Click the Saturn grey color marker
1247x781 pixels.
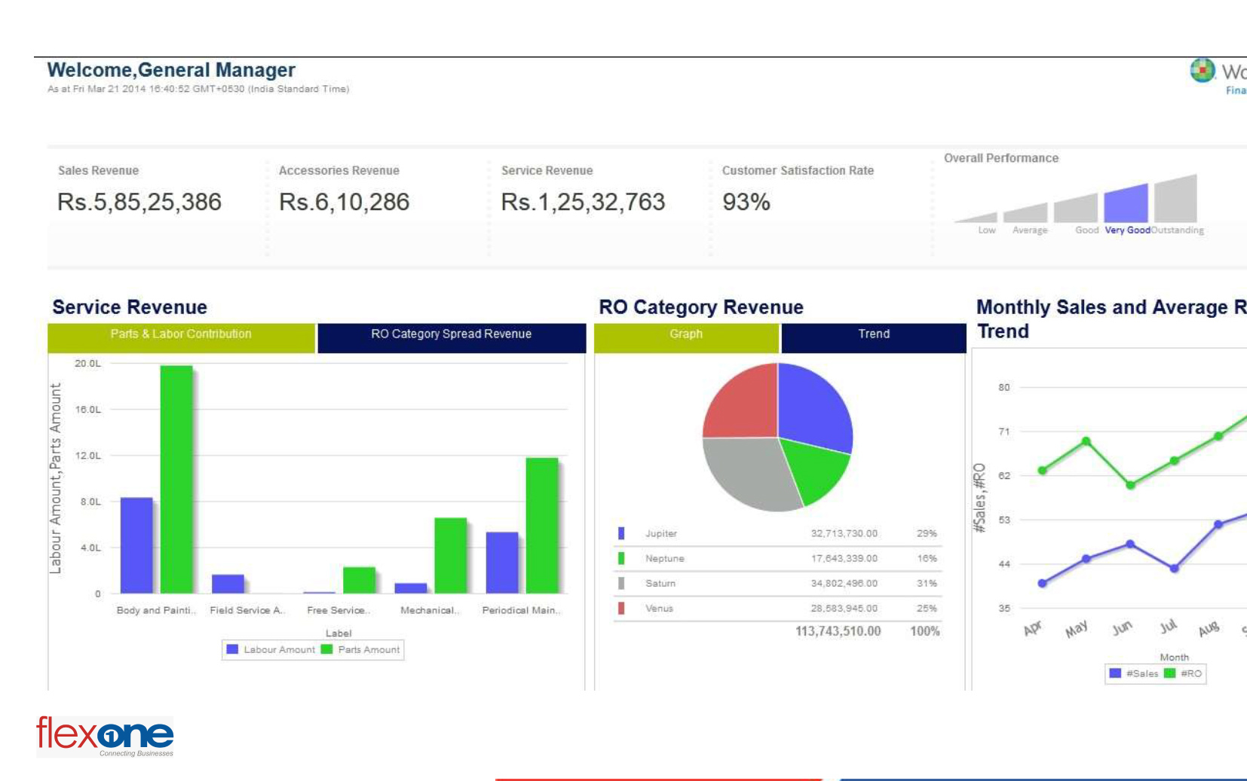[x=621, y=583]
